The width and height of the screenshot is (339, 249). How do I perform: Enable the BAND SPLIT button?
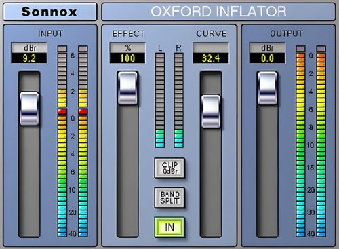pyautogui.click(x=169, y=197)
